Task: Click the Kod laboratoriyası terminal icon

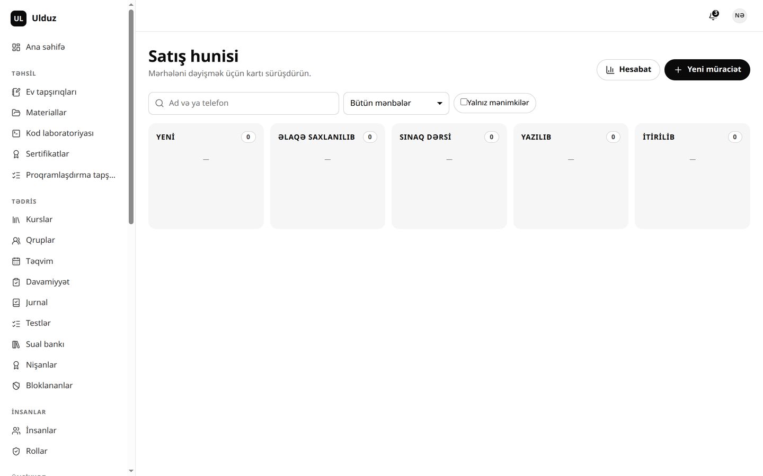Action: click(x=16, y=133)
